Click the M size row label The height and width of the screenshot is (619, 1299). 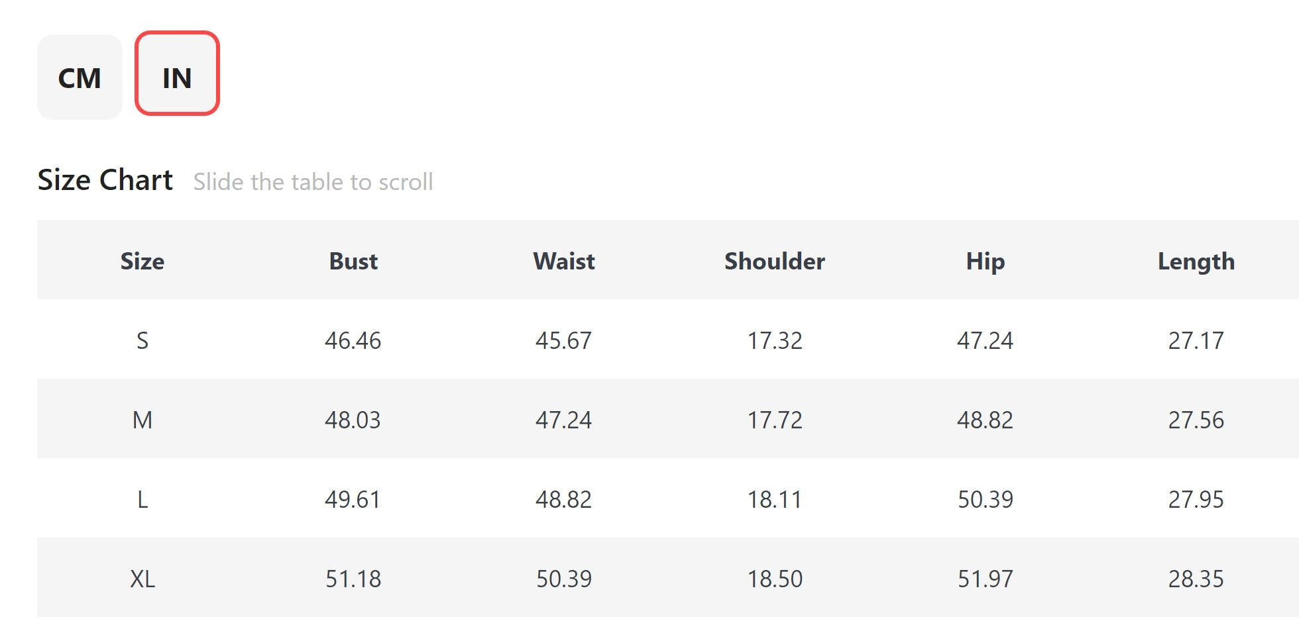pos(142,420)
